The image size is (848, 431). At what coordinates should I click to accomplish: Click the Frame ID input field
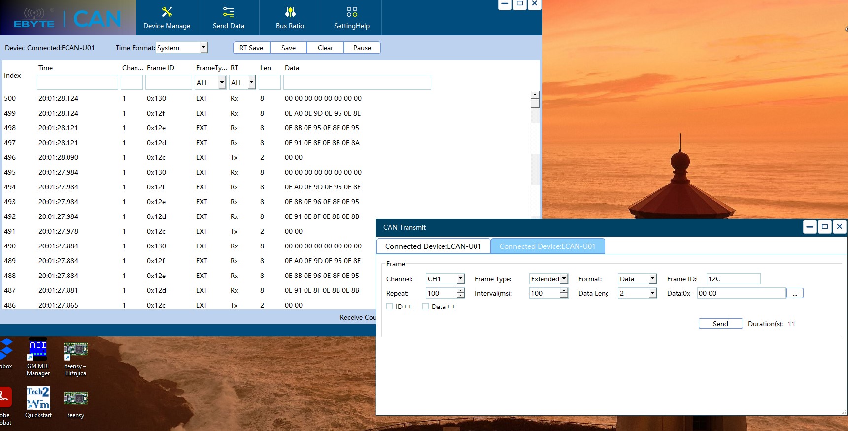[x=733, y=279]
